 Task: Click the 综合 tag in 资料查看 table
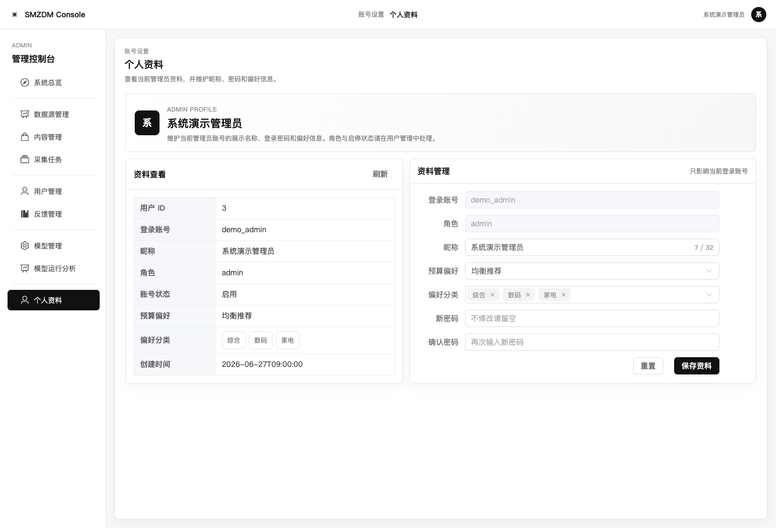pyautogui.click(x=234, y=340)
